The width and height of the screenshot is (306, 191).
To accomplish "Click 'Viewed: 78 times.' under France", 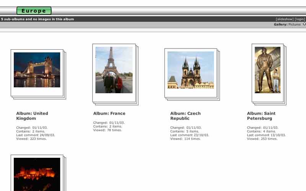I will pos(107,130).
